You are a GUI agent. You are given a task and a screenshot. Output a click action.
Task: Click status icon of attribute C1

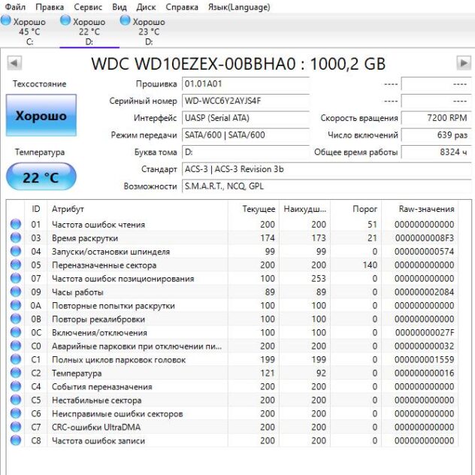[x=16, y=359]
